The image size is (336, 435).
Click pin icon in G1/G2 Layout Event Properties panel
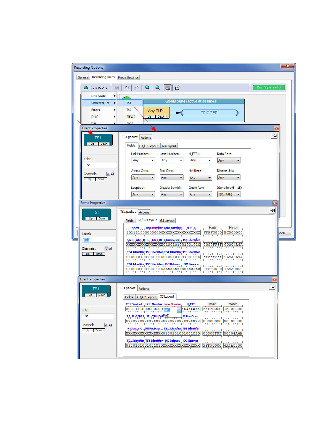point(273,211)
